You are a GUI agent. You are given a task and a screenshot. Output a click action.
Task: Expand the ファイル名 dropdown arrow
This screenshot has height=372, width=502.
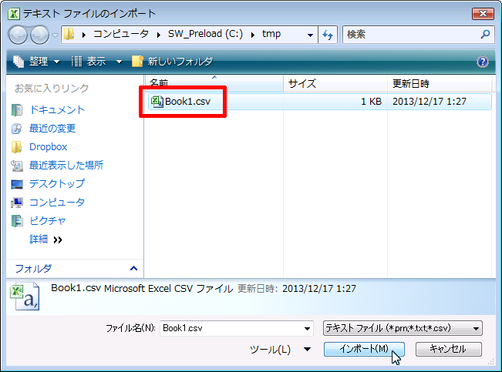(307, 329)
